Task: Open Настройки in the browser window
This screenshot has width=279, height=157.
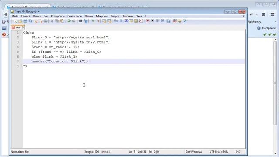Action: tap(266, 28)
